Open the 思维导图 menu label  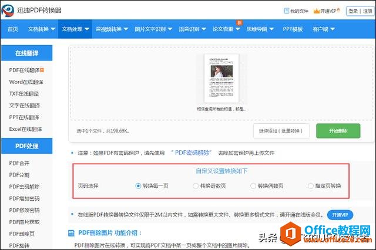pos(257,29)
